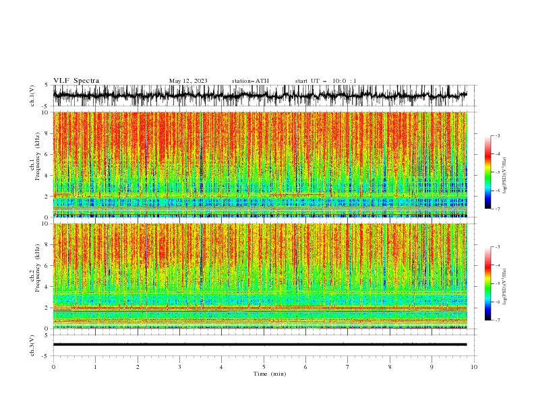Click the "9" tick on the time axis
This screenshot has height=412, width=534.
432,367
